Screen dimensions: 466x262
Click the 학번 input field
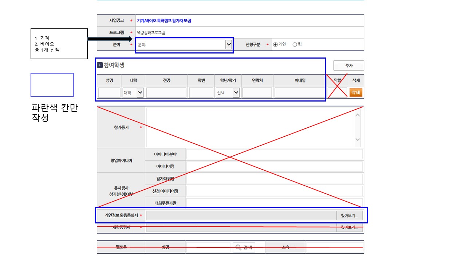201,93
